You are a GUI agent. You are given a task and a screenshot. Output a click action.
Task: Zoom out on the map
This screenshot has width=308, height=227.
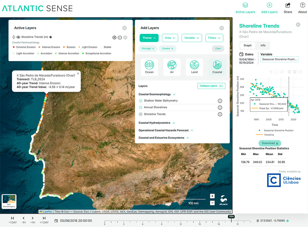(212, 203)
